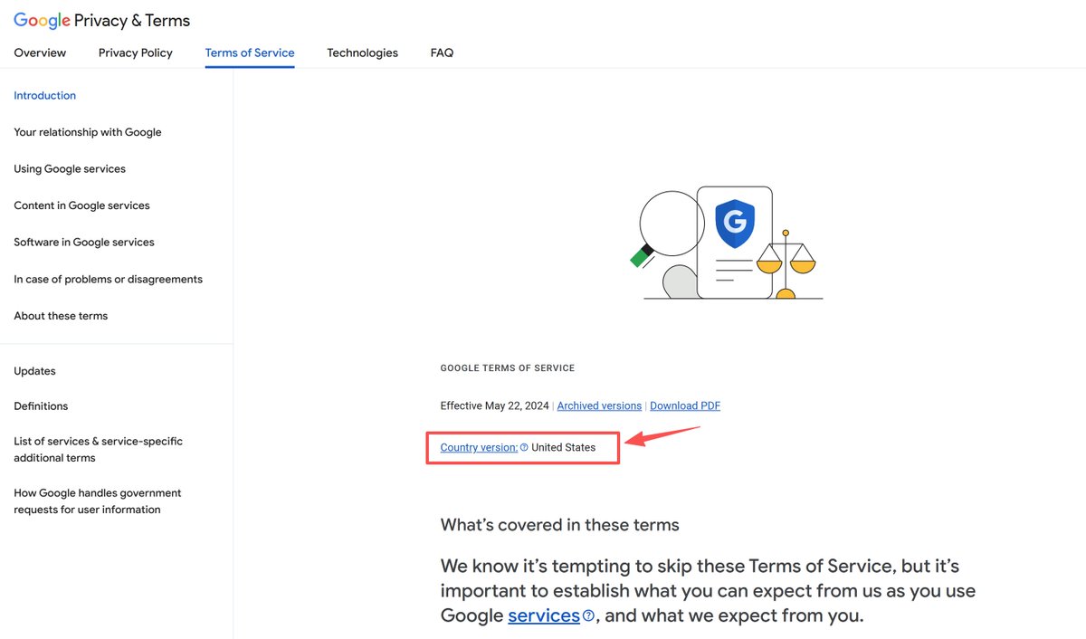Screen dimensions: 1086x639
Task: Open About these terms section
Action: (61, 316)
